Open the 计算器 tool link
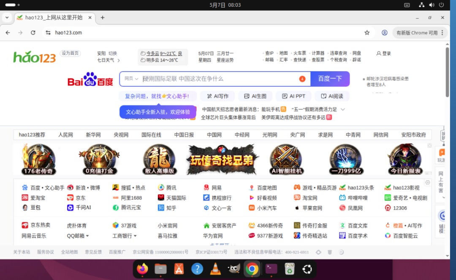The height and width of the screenshot is (280, 456). pyautogui.click(x=318, y=53)
